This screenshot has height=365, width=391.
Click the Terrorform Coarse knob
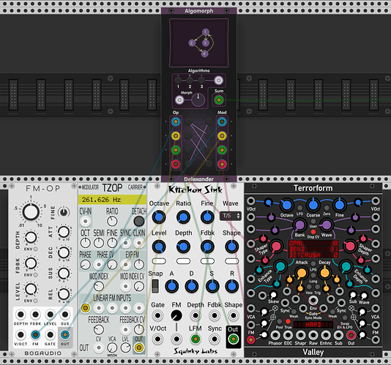pos(313,205)
